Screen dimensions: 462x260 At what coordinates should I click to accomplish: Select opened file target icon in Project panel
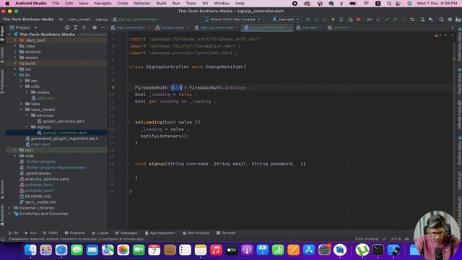click(x=67, y=27)
